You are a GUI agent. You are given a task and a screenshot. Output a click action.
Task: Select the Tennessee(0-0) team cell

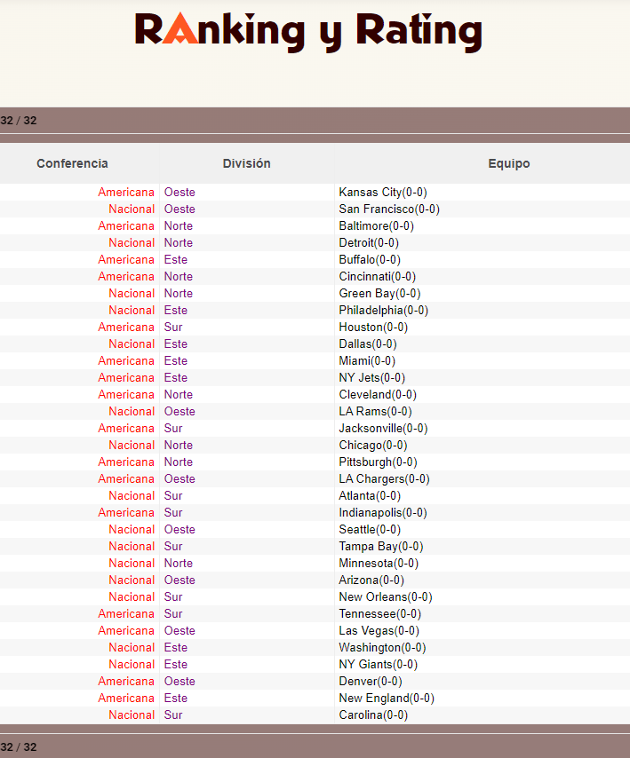379,614
